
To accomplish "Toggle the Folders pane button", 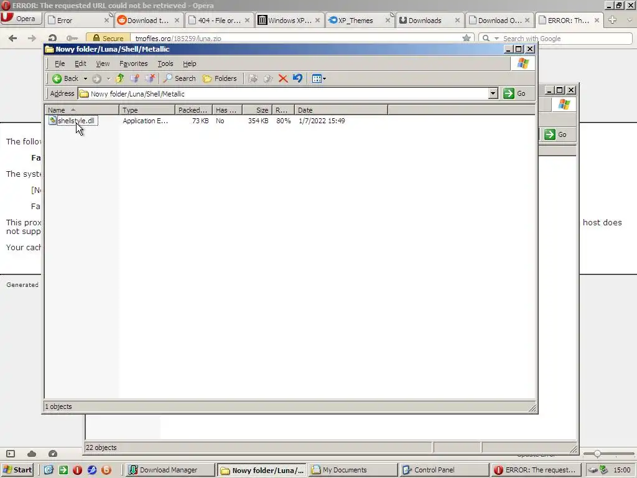I will tap(220, 78).
